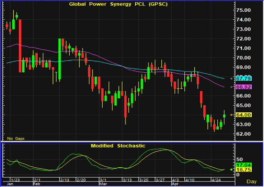This screenshot has width=264, height=187.
Task: Click the yellow stochastic value 16.75
Action: (244, 170)
